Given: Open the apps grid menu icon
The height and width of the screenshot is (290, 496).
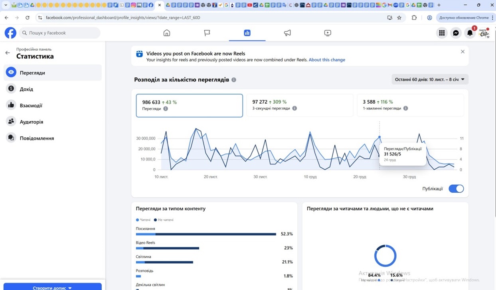Looking at the screenshot, I should (442, 33).
